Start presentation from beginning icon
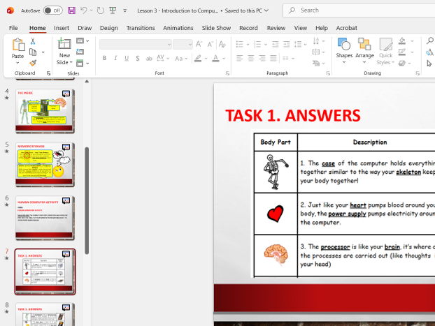Image resolution: width=435 pixels, height=326 pixels. click(x=113, y=10)
